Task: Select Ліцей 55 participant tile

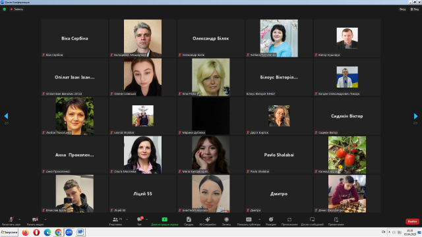Action: click(142, 194)
